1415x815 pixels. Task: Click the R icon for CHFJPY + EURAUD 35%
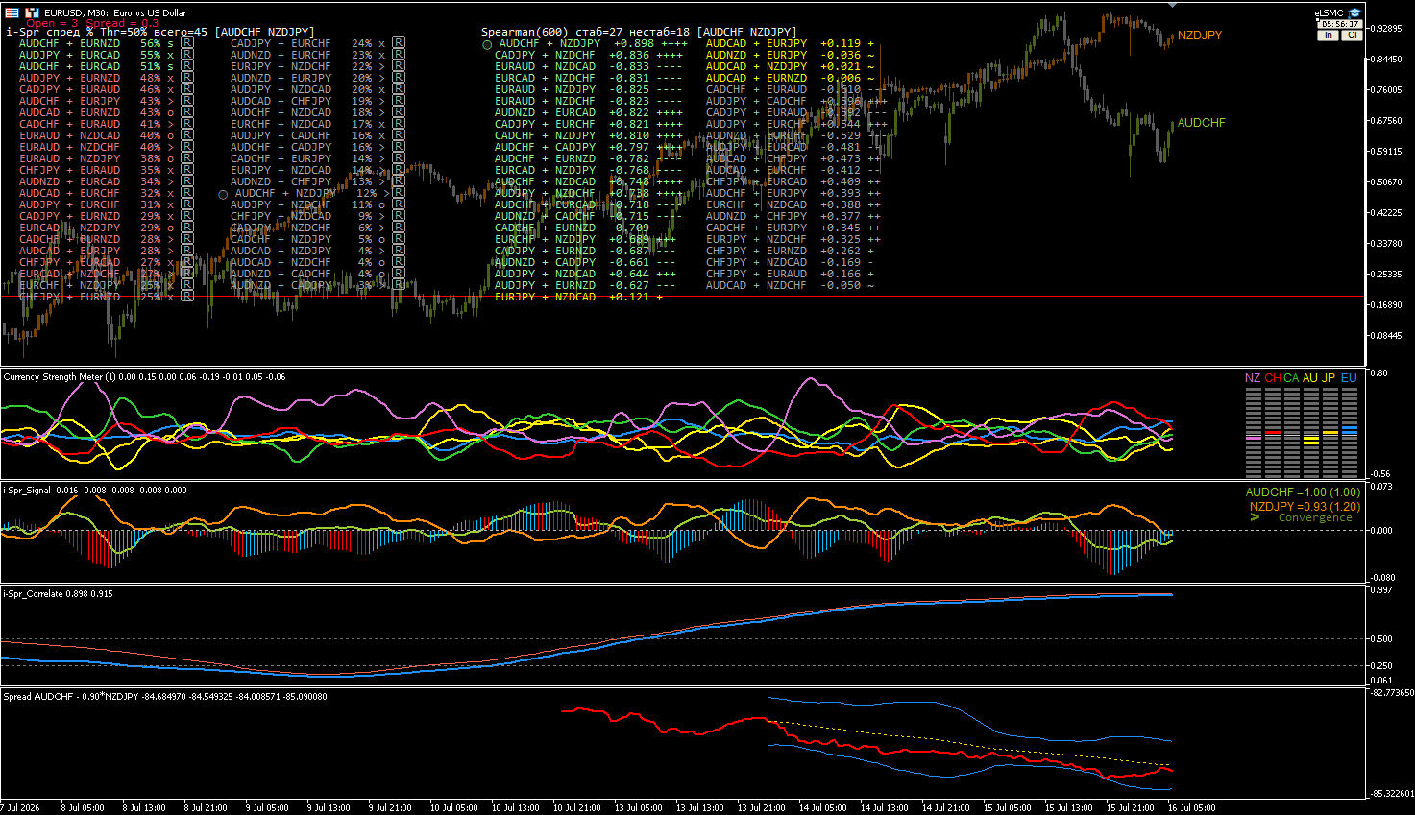coord(187,170)
